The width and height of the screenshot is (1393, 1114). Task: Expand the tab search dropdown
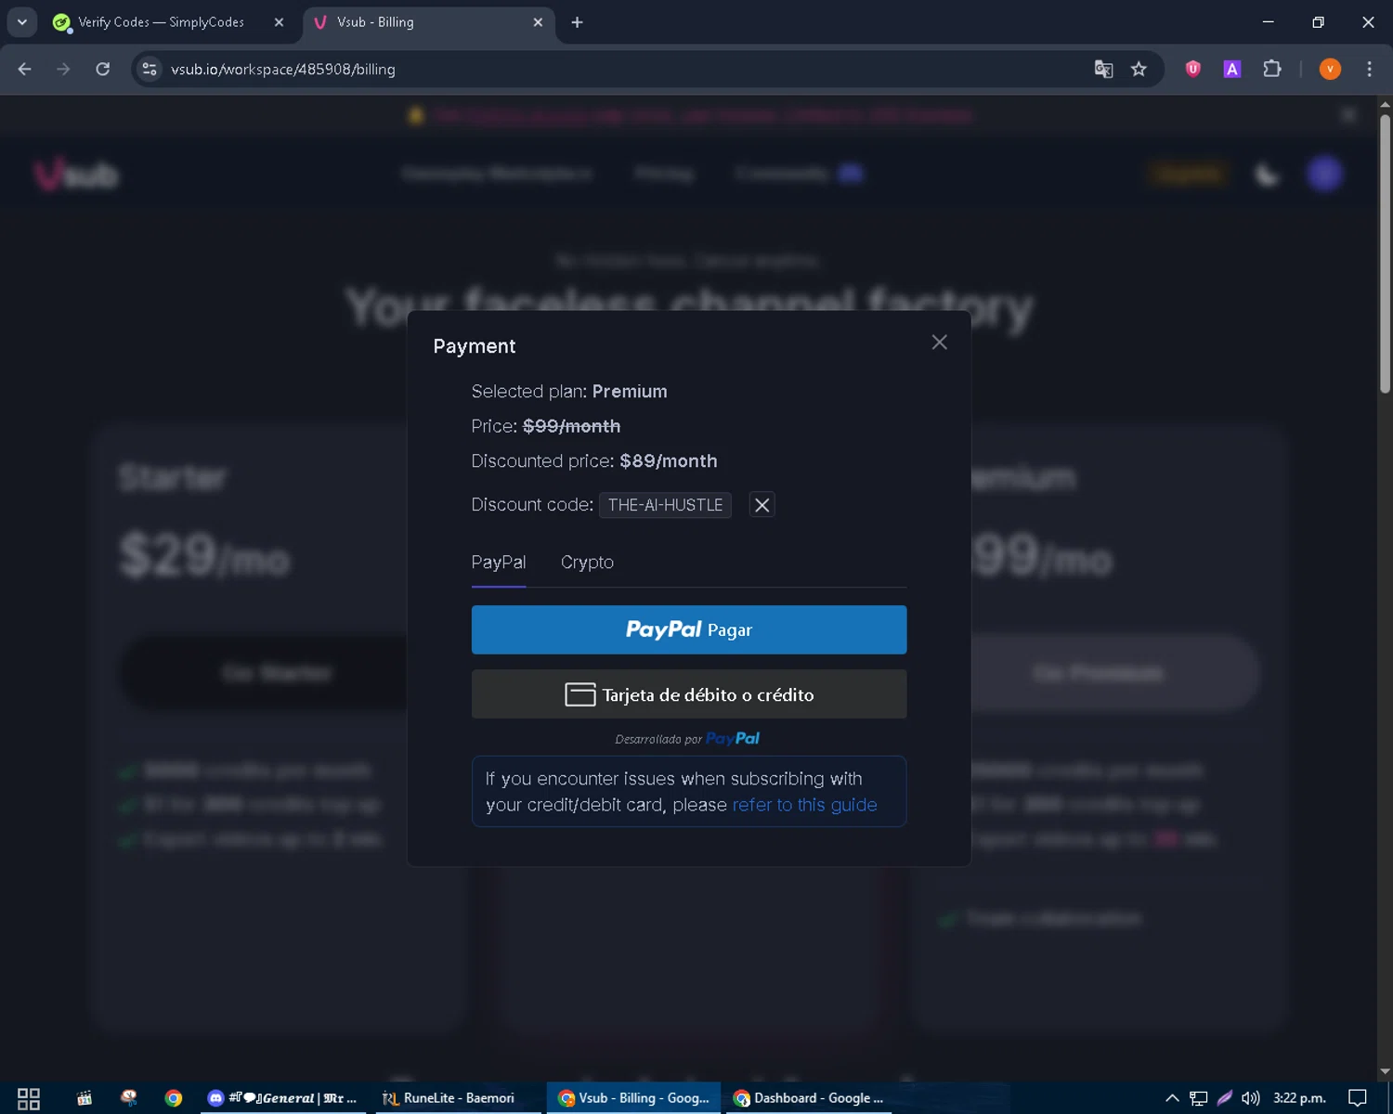coord(21,22)
